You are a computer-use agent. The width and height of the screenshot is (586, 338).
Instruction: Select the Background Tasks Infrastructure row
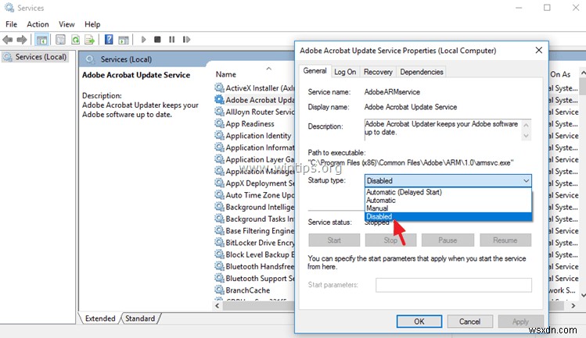click(254, 219)
